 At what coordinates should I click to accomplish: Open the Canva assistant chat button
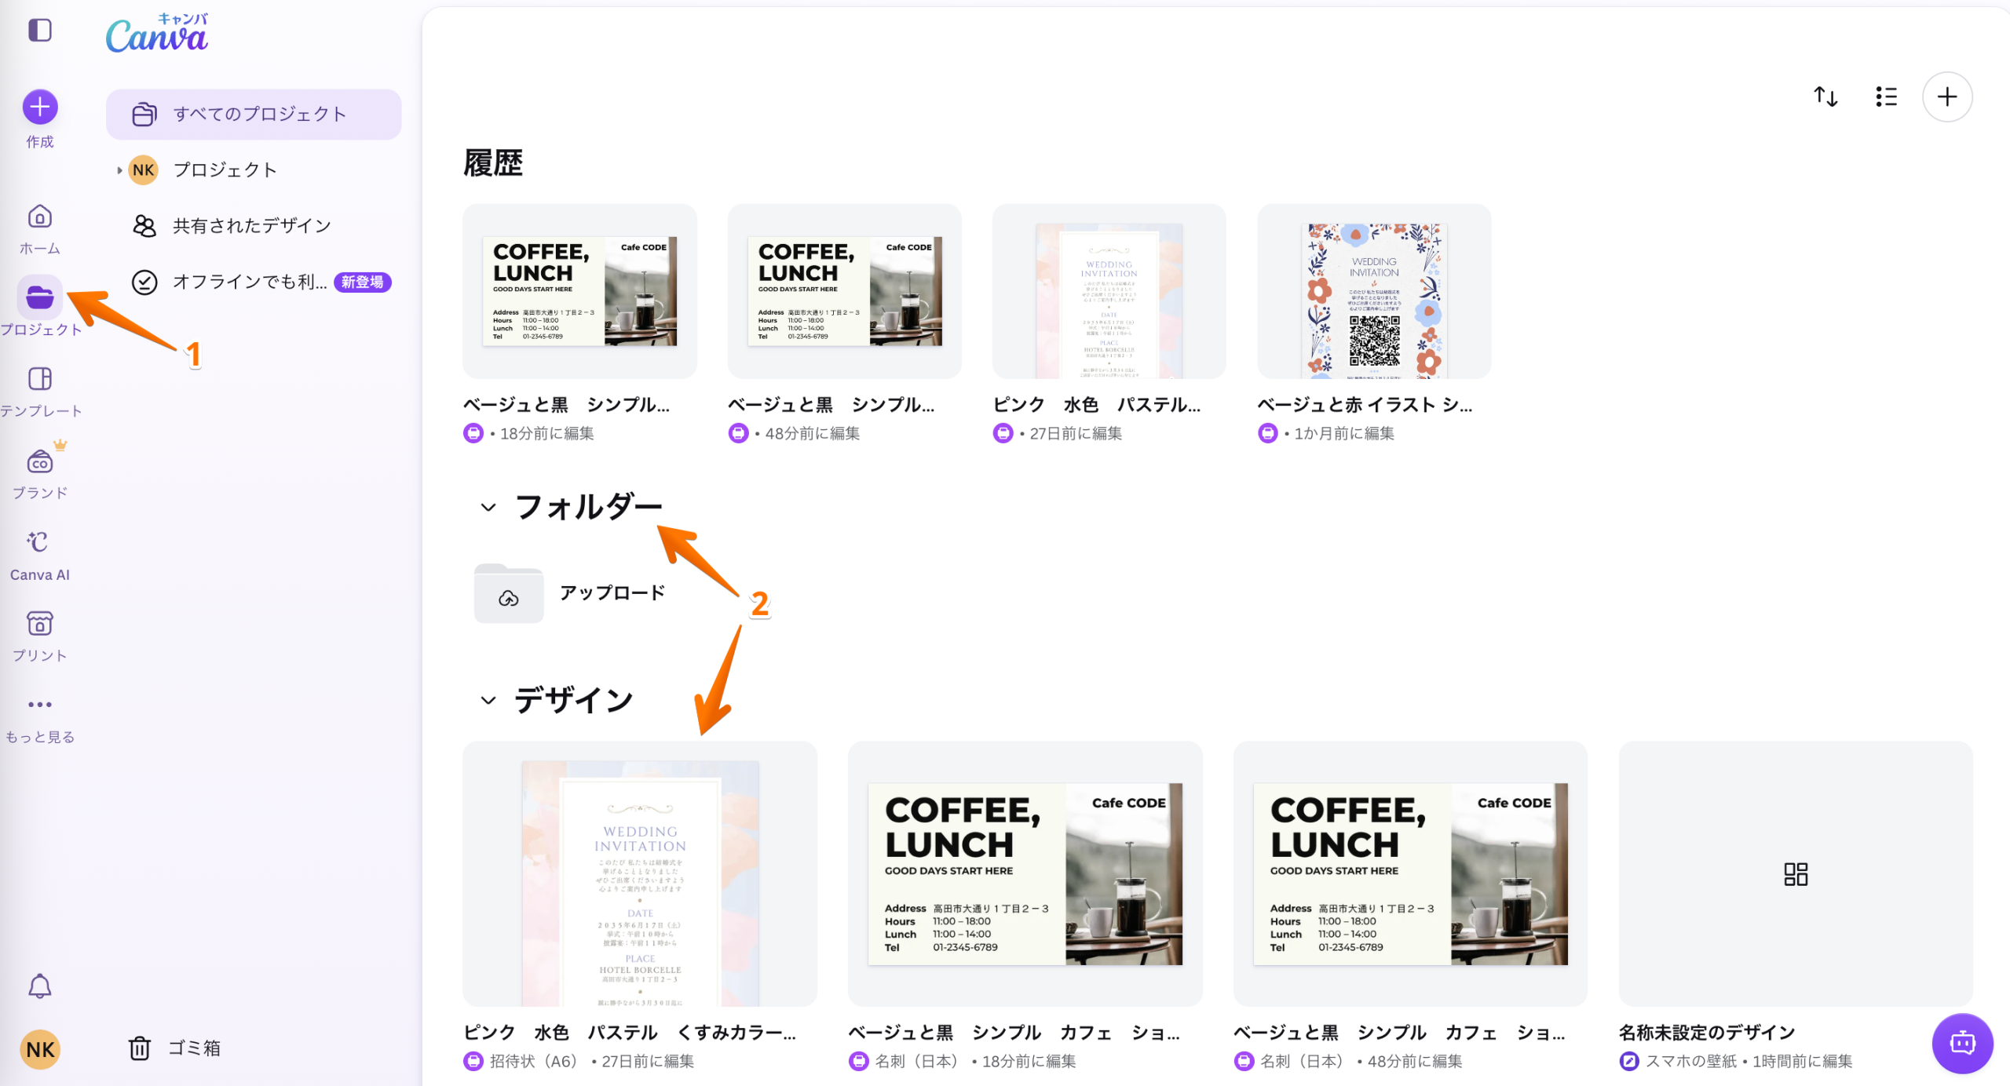click(1963, 1044)
